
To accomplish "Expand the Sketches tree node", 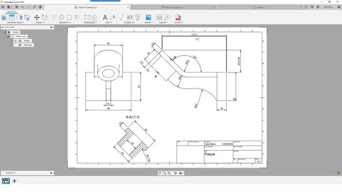I will point(11,45).
